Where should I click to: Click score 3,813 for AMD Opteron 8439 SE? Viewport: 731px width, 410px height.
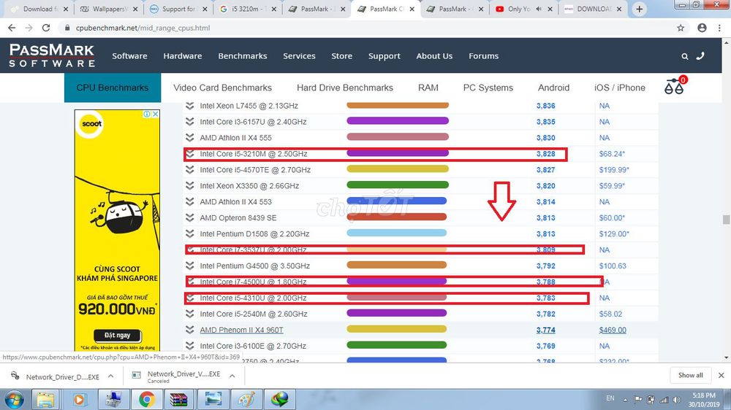[545, 218]
